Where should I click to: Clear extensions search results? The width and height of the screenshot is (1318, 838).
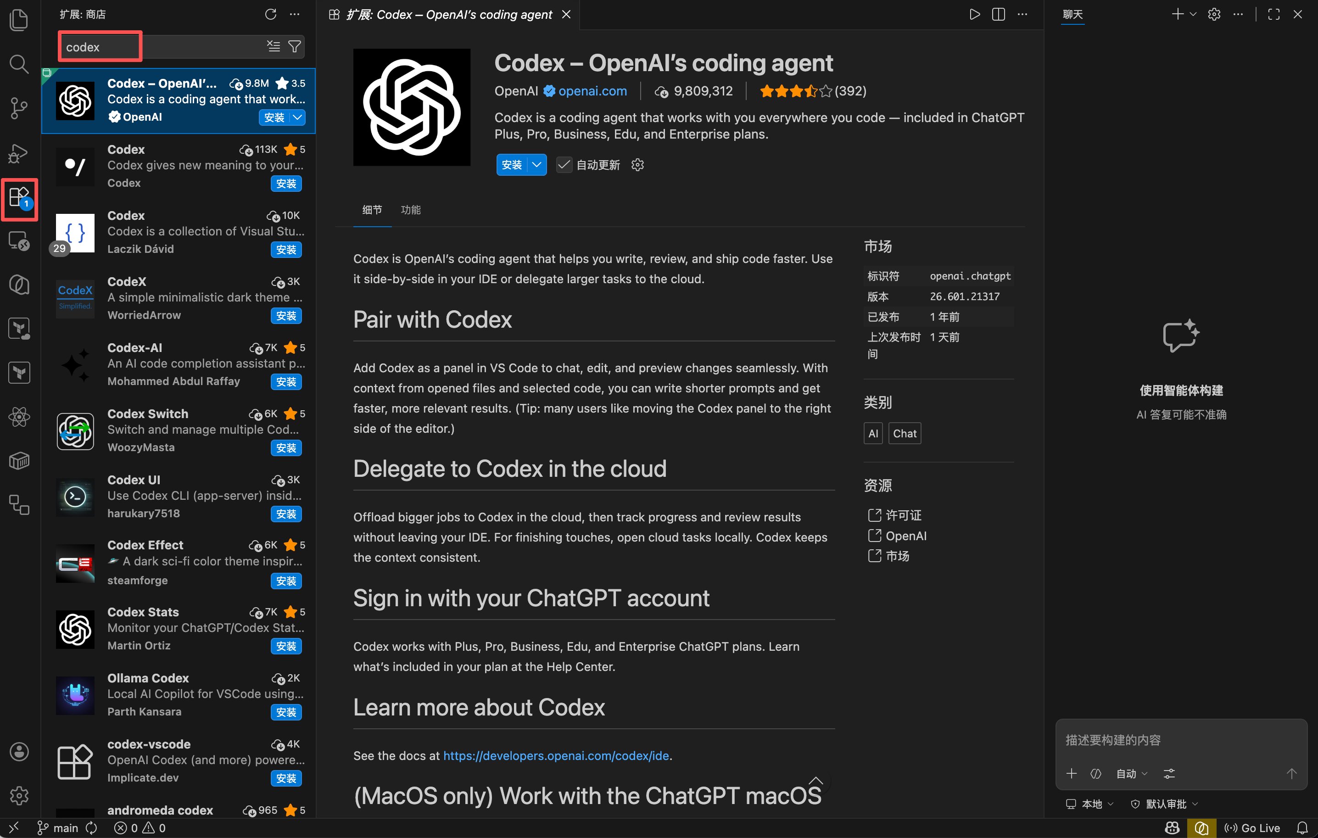point(273,46)
